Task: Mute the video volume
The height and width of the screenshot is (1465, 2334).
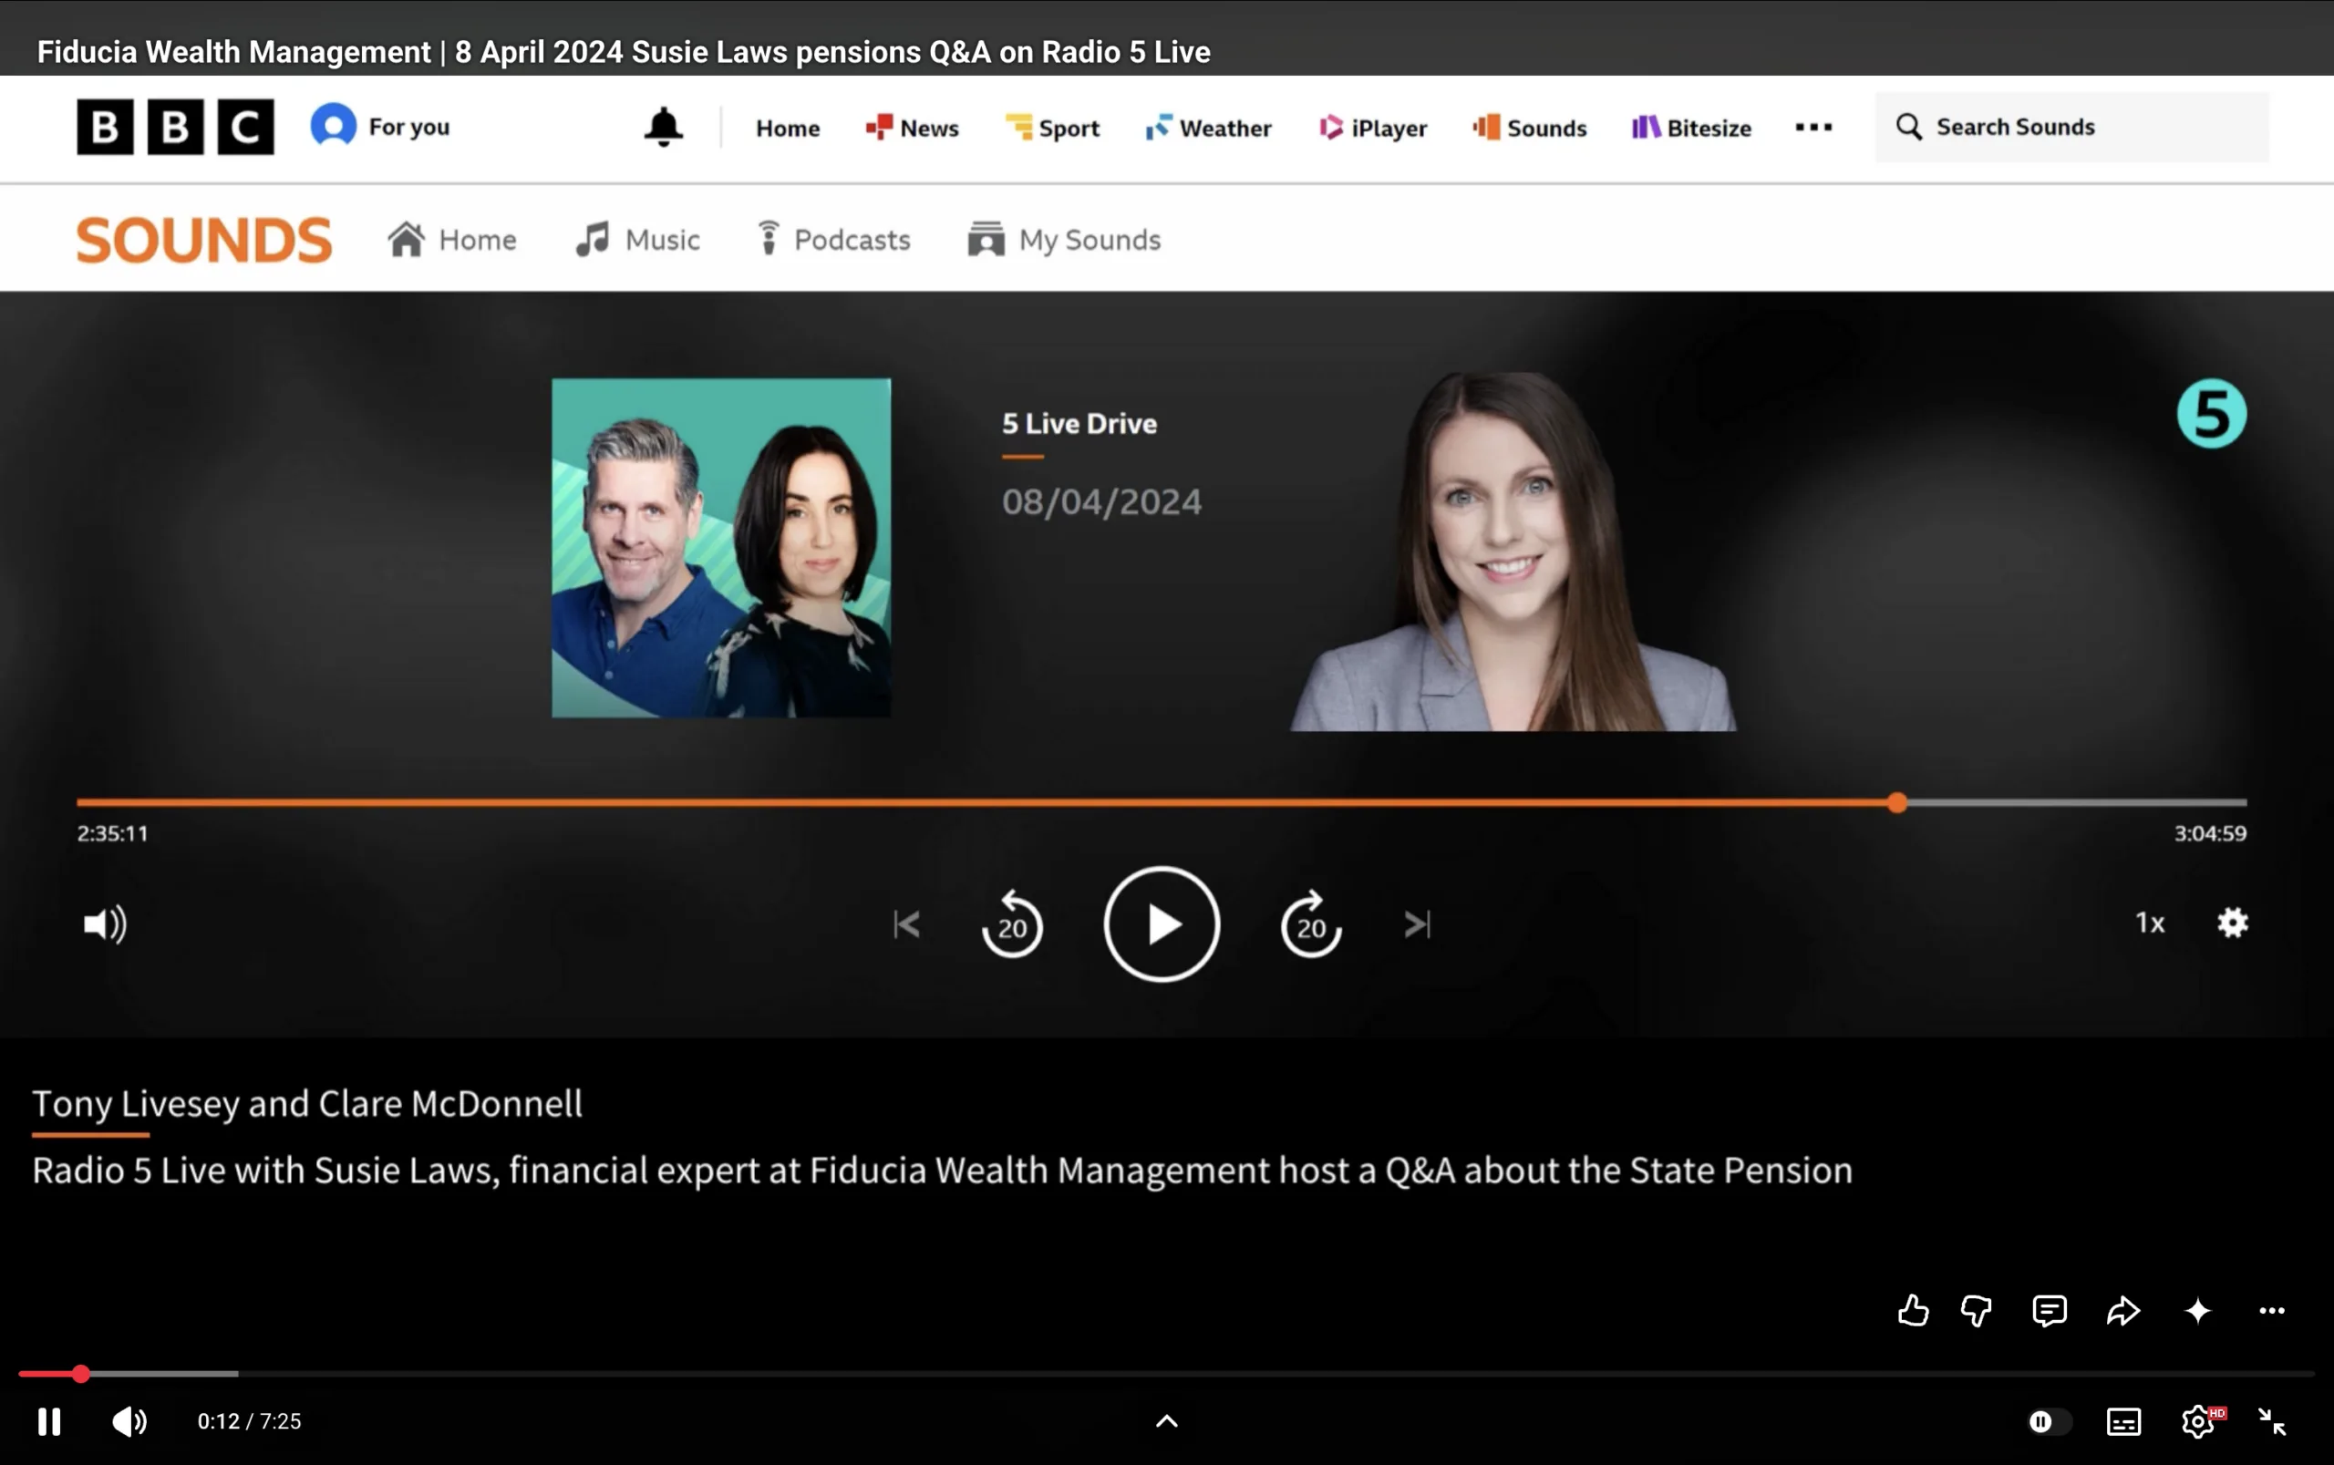Action: [x=129, y=1421]
